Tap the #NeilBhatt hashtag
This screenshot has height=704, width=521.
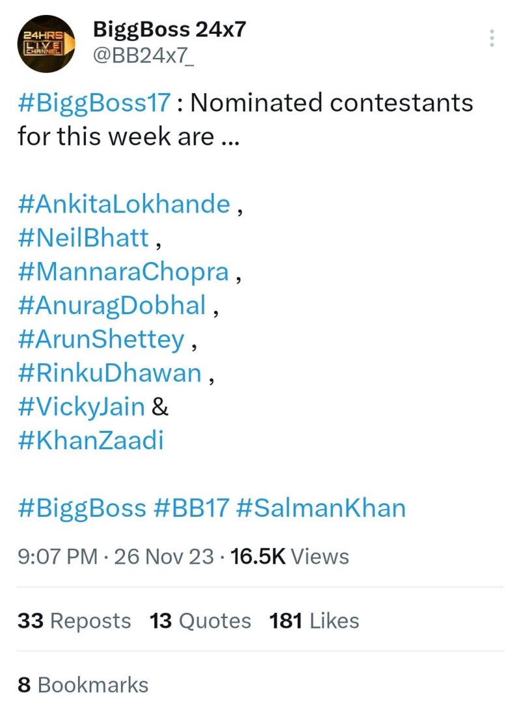pyautogui.click(x=84, y=238)
